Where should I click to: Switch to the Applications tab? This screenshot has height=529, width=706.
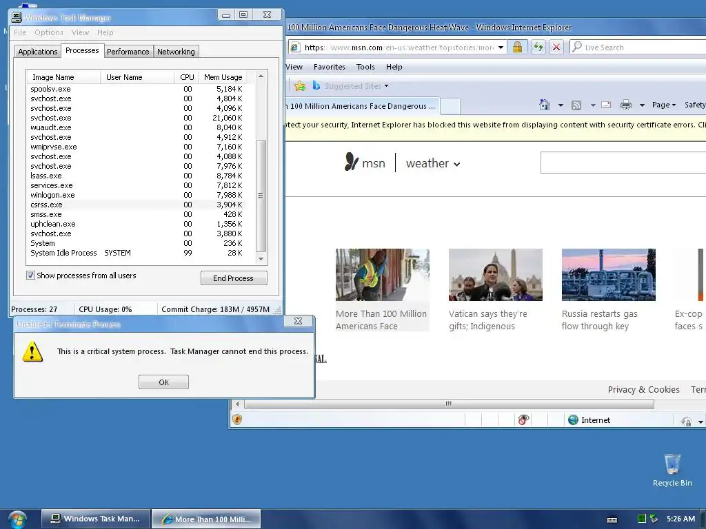click(38, 51)
